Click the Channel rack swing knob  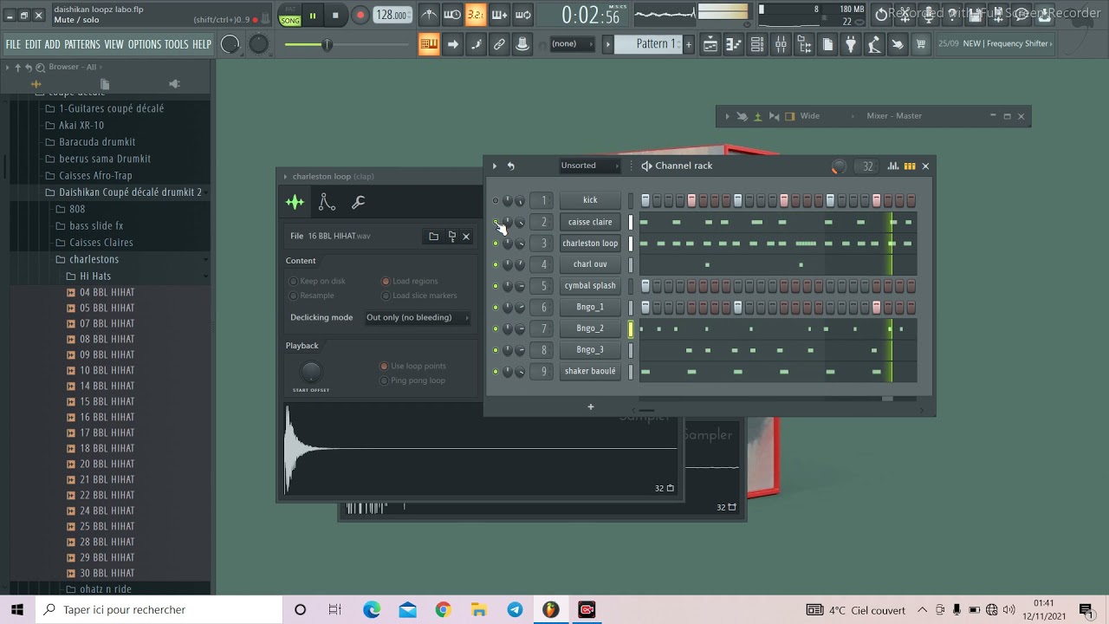(x=839, y=166)
